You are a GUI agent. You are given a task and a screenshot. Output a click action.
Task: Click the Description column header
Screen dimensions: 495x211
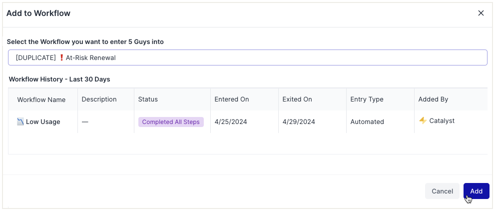point(99,99)
